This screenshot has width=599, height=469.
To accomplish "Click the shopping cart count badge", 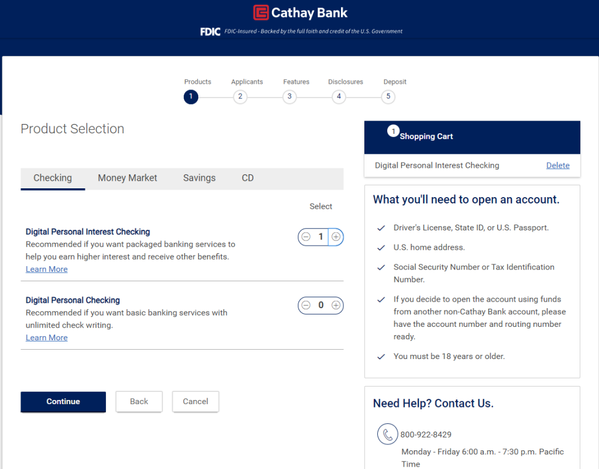I will click(x=393, y=131).
